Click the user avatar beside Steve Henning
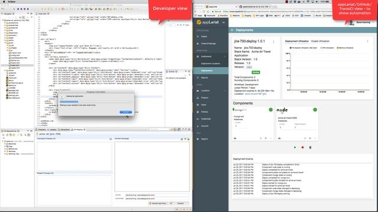This screenshot has width=378, height=212. pos(351,22)
